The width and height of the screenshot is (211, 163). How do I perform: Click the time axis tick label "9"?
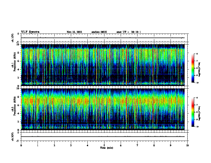[x=171, y=145]
